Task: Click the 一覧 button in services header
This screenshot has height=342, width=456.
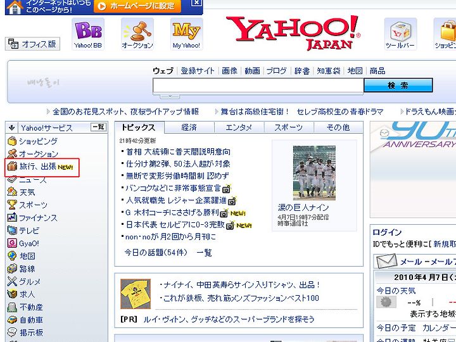Action: click(x=98, y=127)
